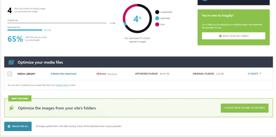Click What Plan Do I Need button
This screenshot has width=276, height=137.
[x=234, y=36]
